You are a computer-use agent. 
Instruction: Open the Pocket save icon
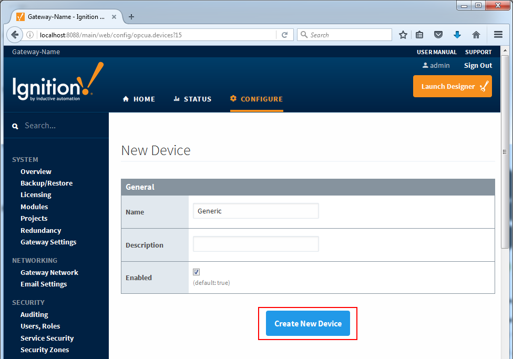(438, 35)
